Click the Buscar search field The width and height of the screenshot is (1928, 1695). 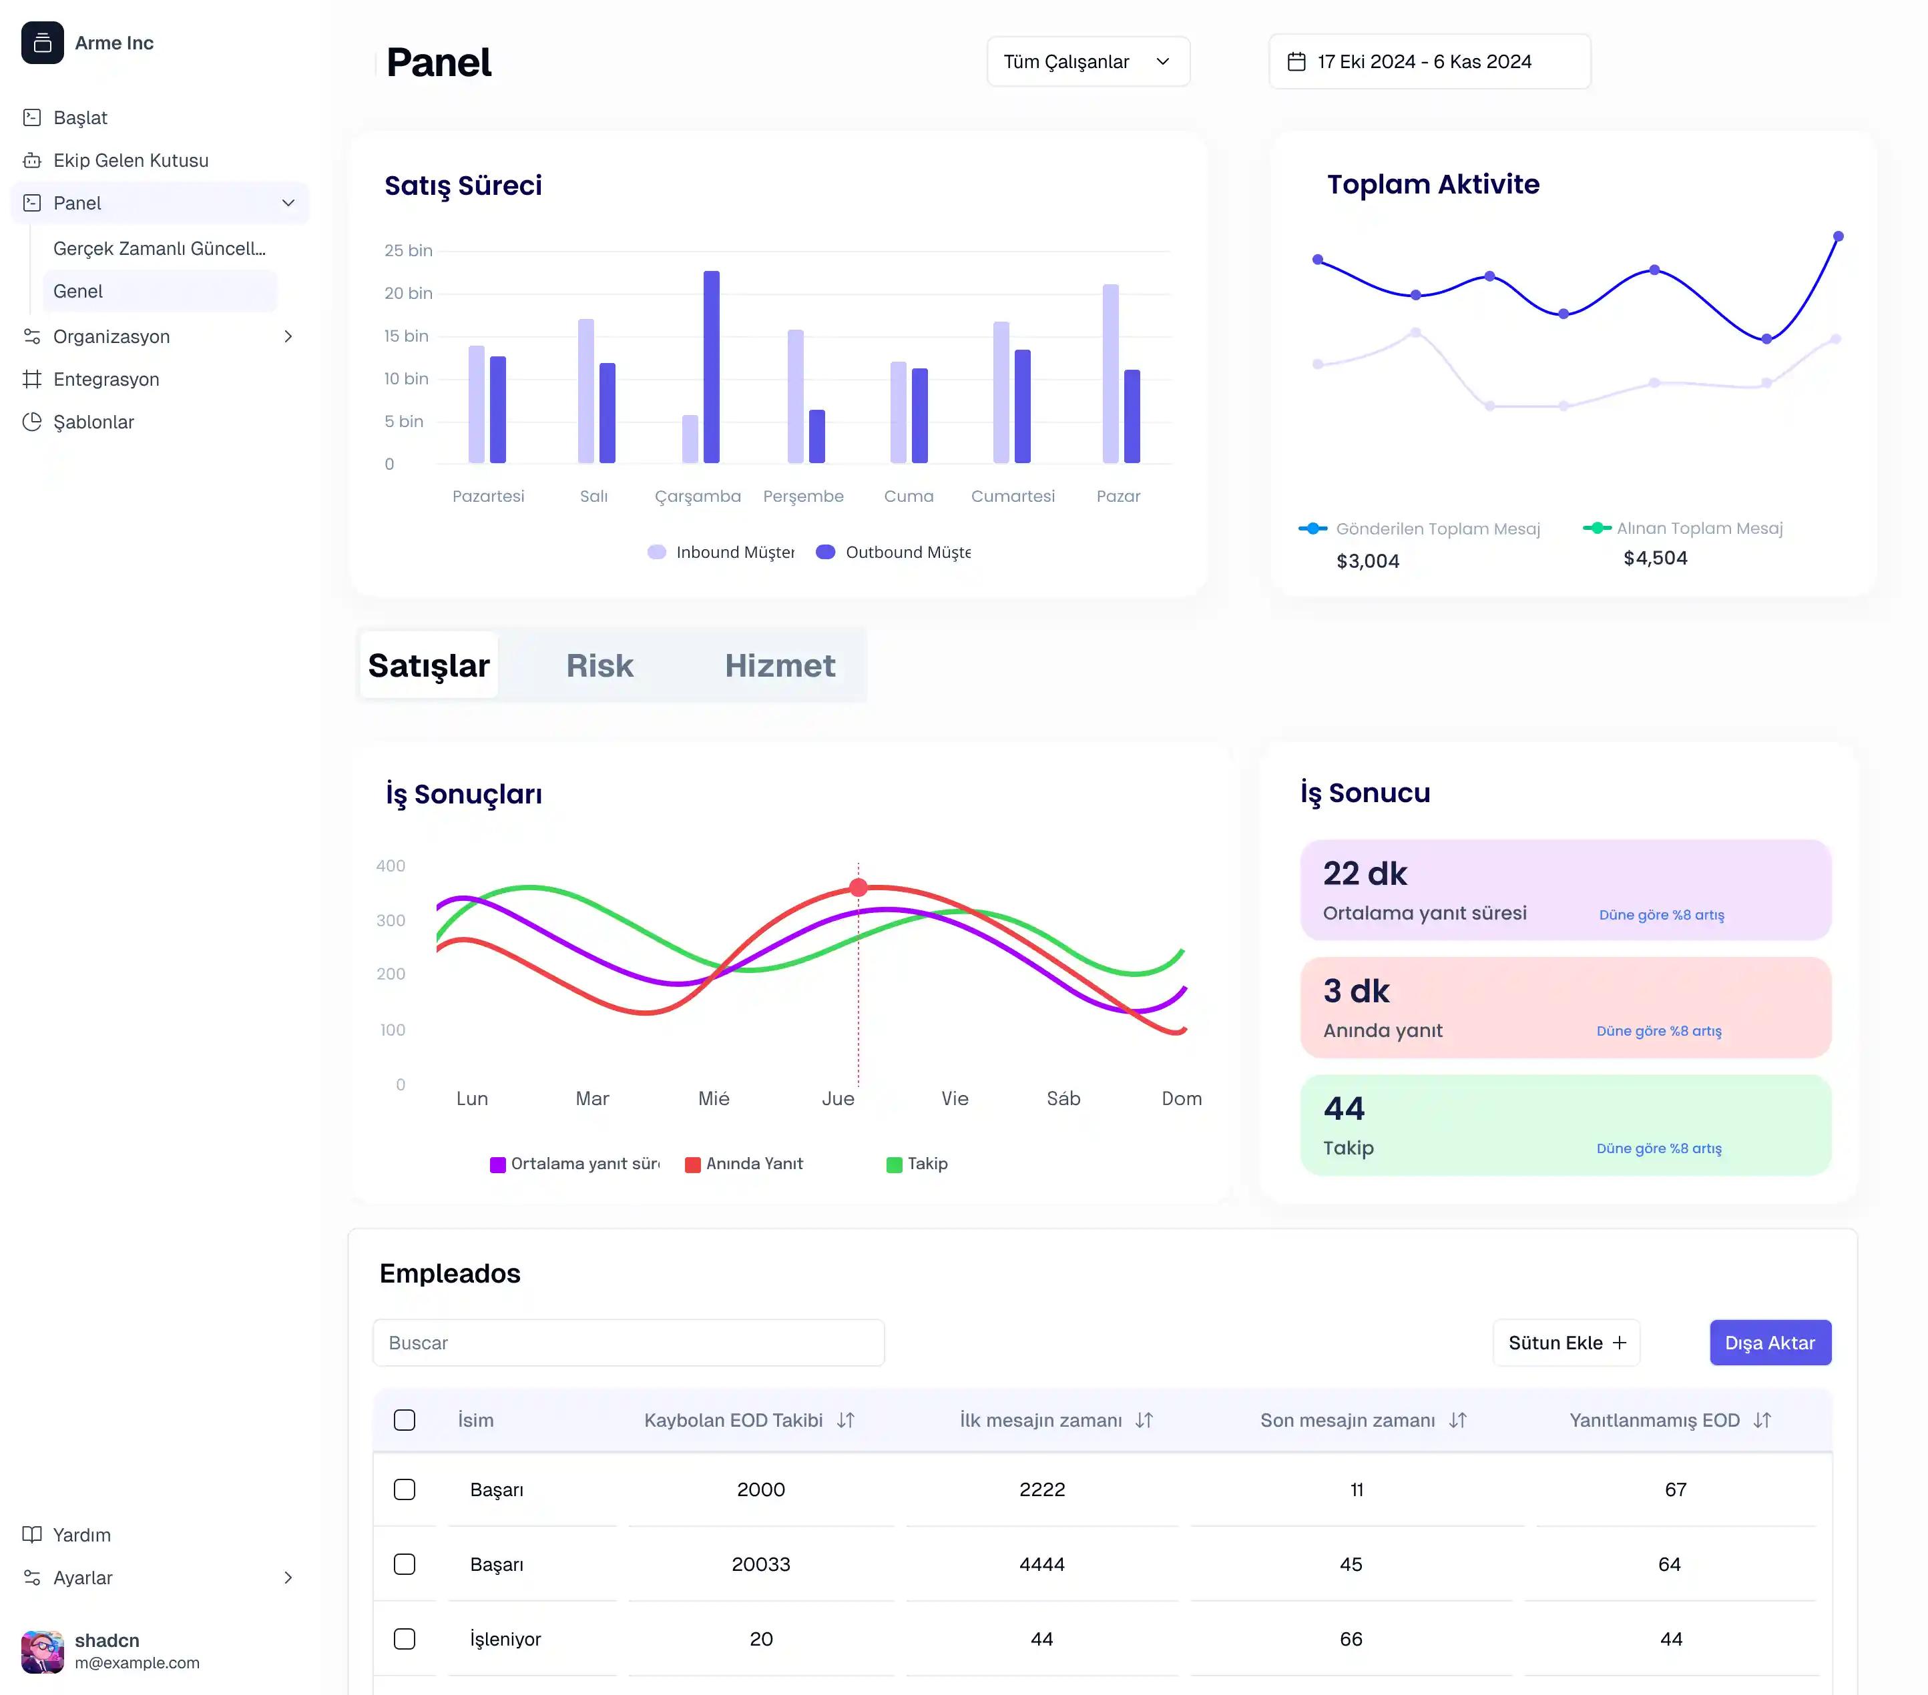pyautogui.click(x=628, y=1343)
